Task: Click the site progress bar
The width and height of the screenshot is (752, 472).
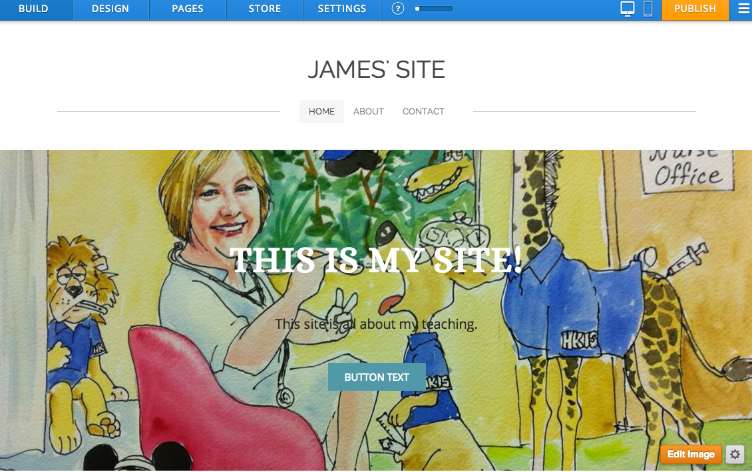Action: [x=434, y=9]
